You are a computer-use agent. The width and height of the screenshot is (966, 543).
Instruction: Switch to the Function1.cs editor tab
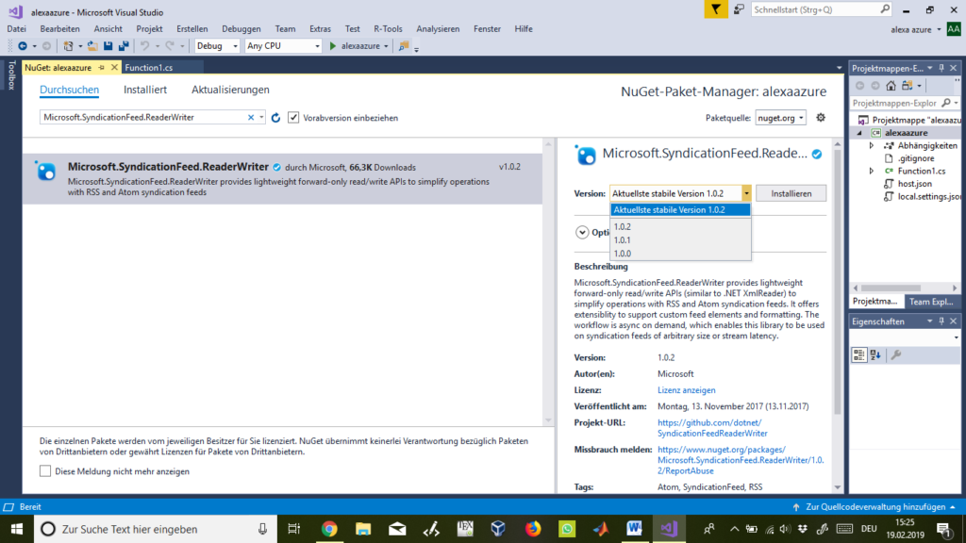tap(148, 68)
